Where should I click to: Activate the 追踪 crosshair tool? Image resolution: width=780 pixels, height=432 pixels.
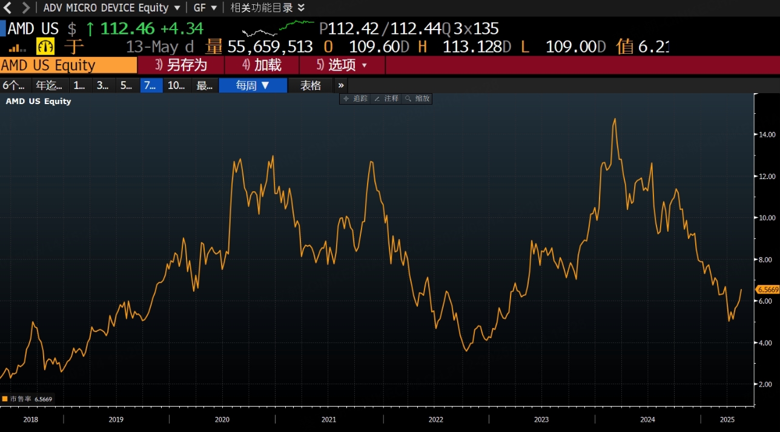pos(355,99)
